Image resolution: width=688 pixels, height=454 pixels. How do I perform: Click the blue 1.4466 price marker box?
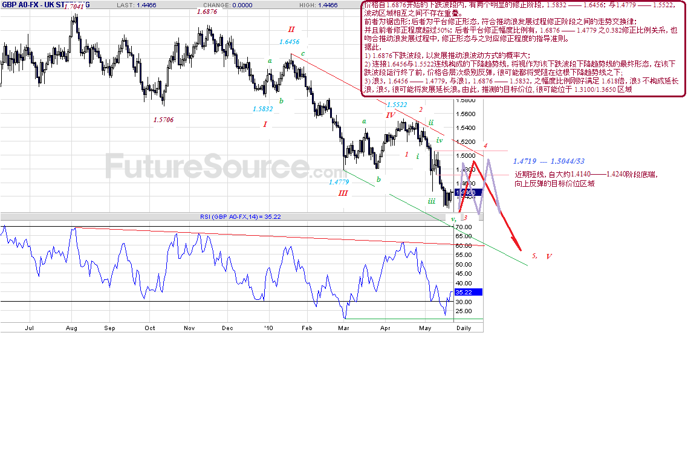click(468, 192)
